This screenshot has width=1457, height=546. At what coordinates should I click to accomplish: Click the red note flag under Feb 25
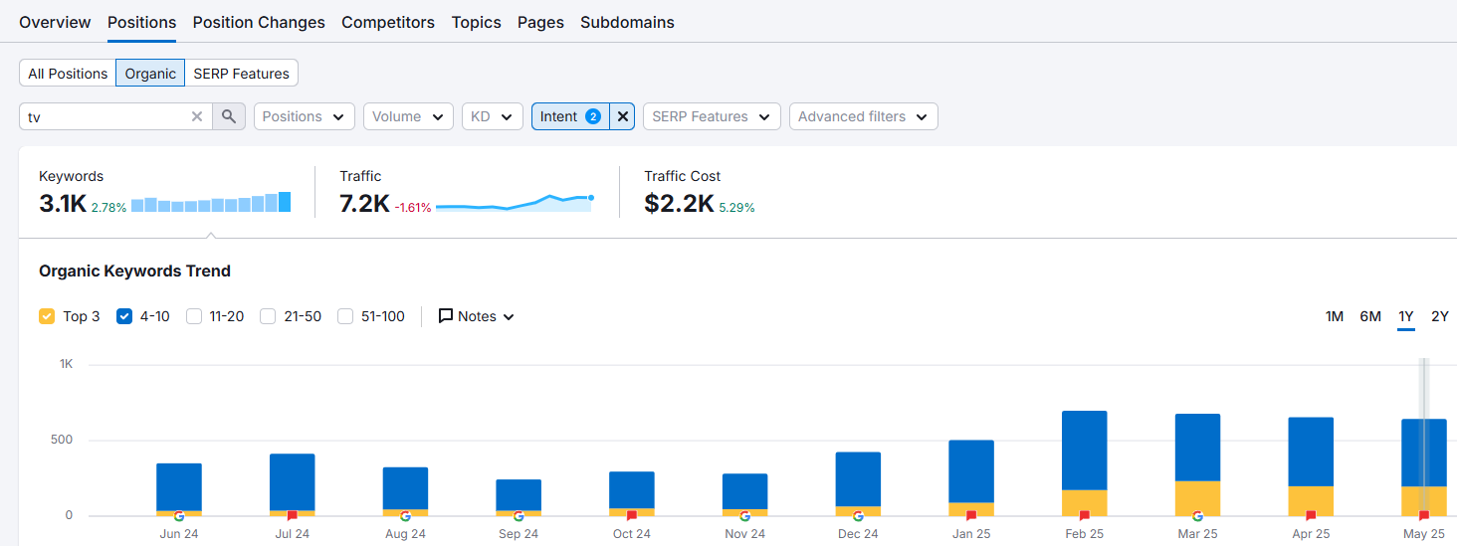[1084, 516]
